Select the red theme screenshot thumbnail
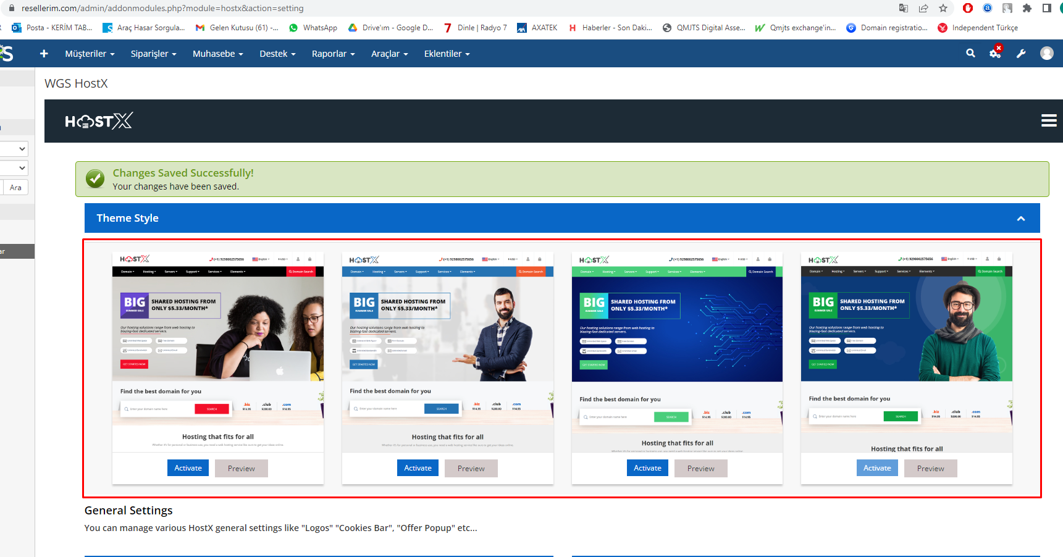 pyautogui.click(x=218, y=353)
